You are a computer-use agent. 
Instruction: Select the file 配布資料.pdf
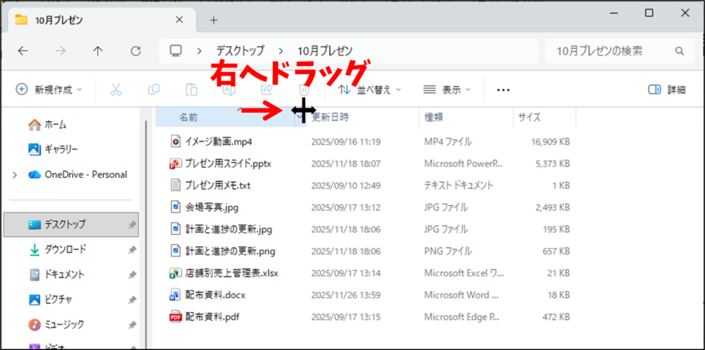coord(211,317)
